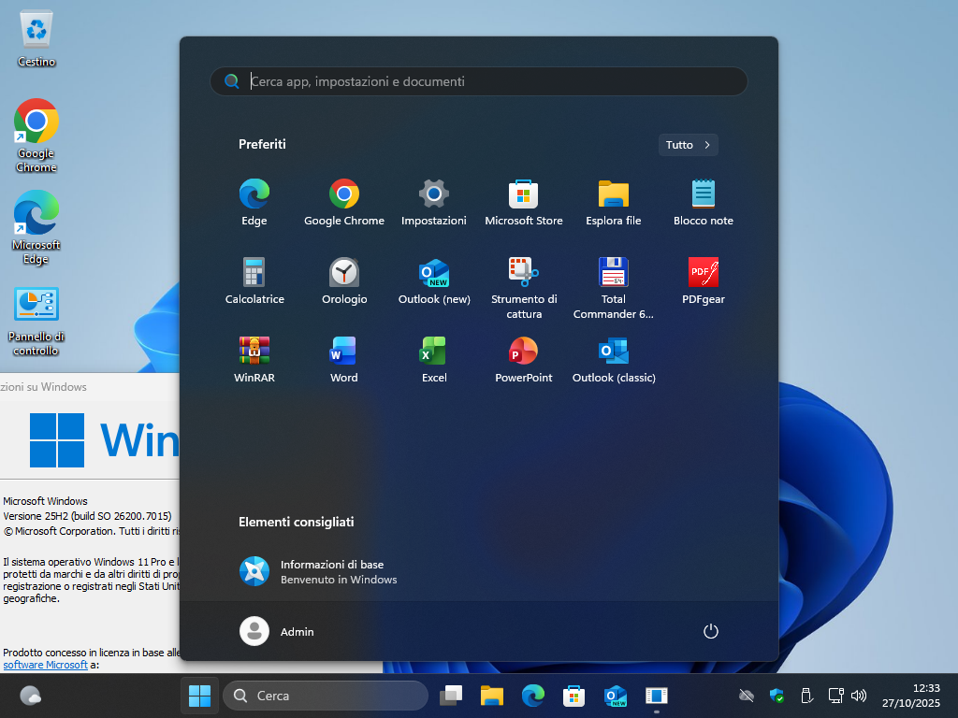Click the Windows Start button on the taskbar
958x718 pixels.
click(200, 696)
